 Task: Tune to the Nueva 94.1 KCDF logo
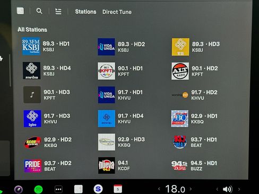tap(107, 165)
